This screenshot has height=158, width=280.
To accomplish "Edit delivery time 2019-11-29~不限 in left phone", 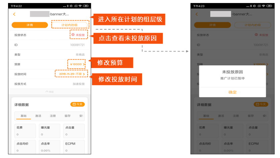I will point(71,74).
